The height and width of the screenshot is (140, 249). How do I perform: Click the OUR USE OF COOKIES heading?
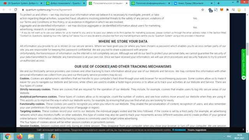pos(123,66)
